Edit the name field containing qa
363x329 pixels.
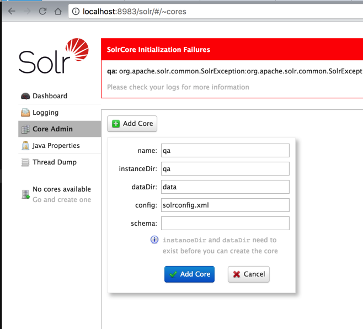pos(225,150)
